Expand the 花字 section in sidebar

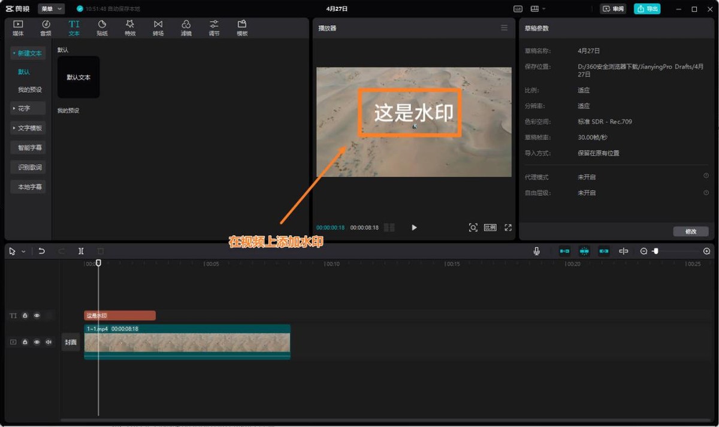click(26, 108)
